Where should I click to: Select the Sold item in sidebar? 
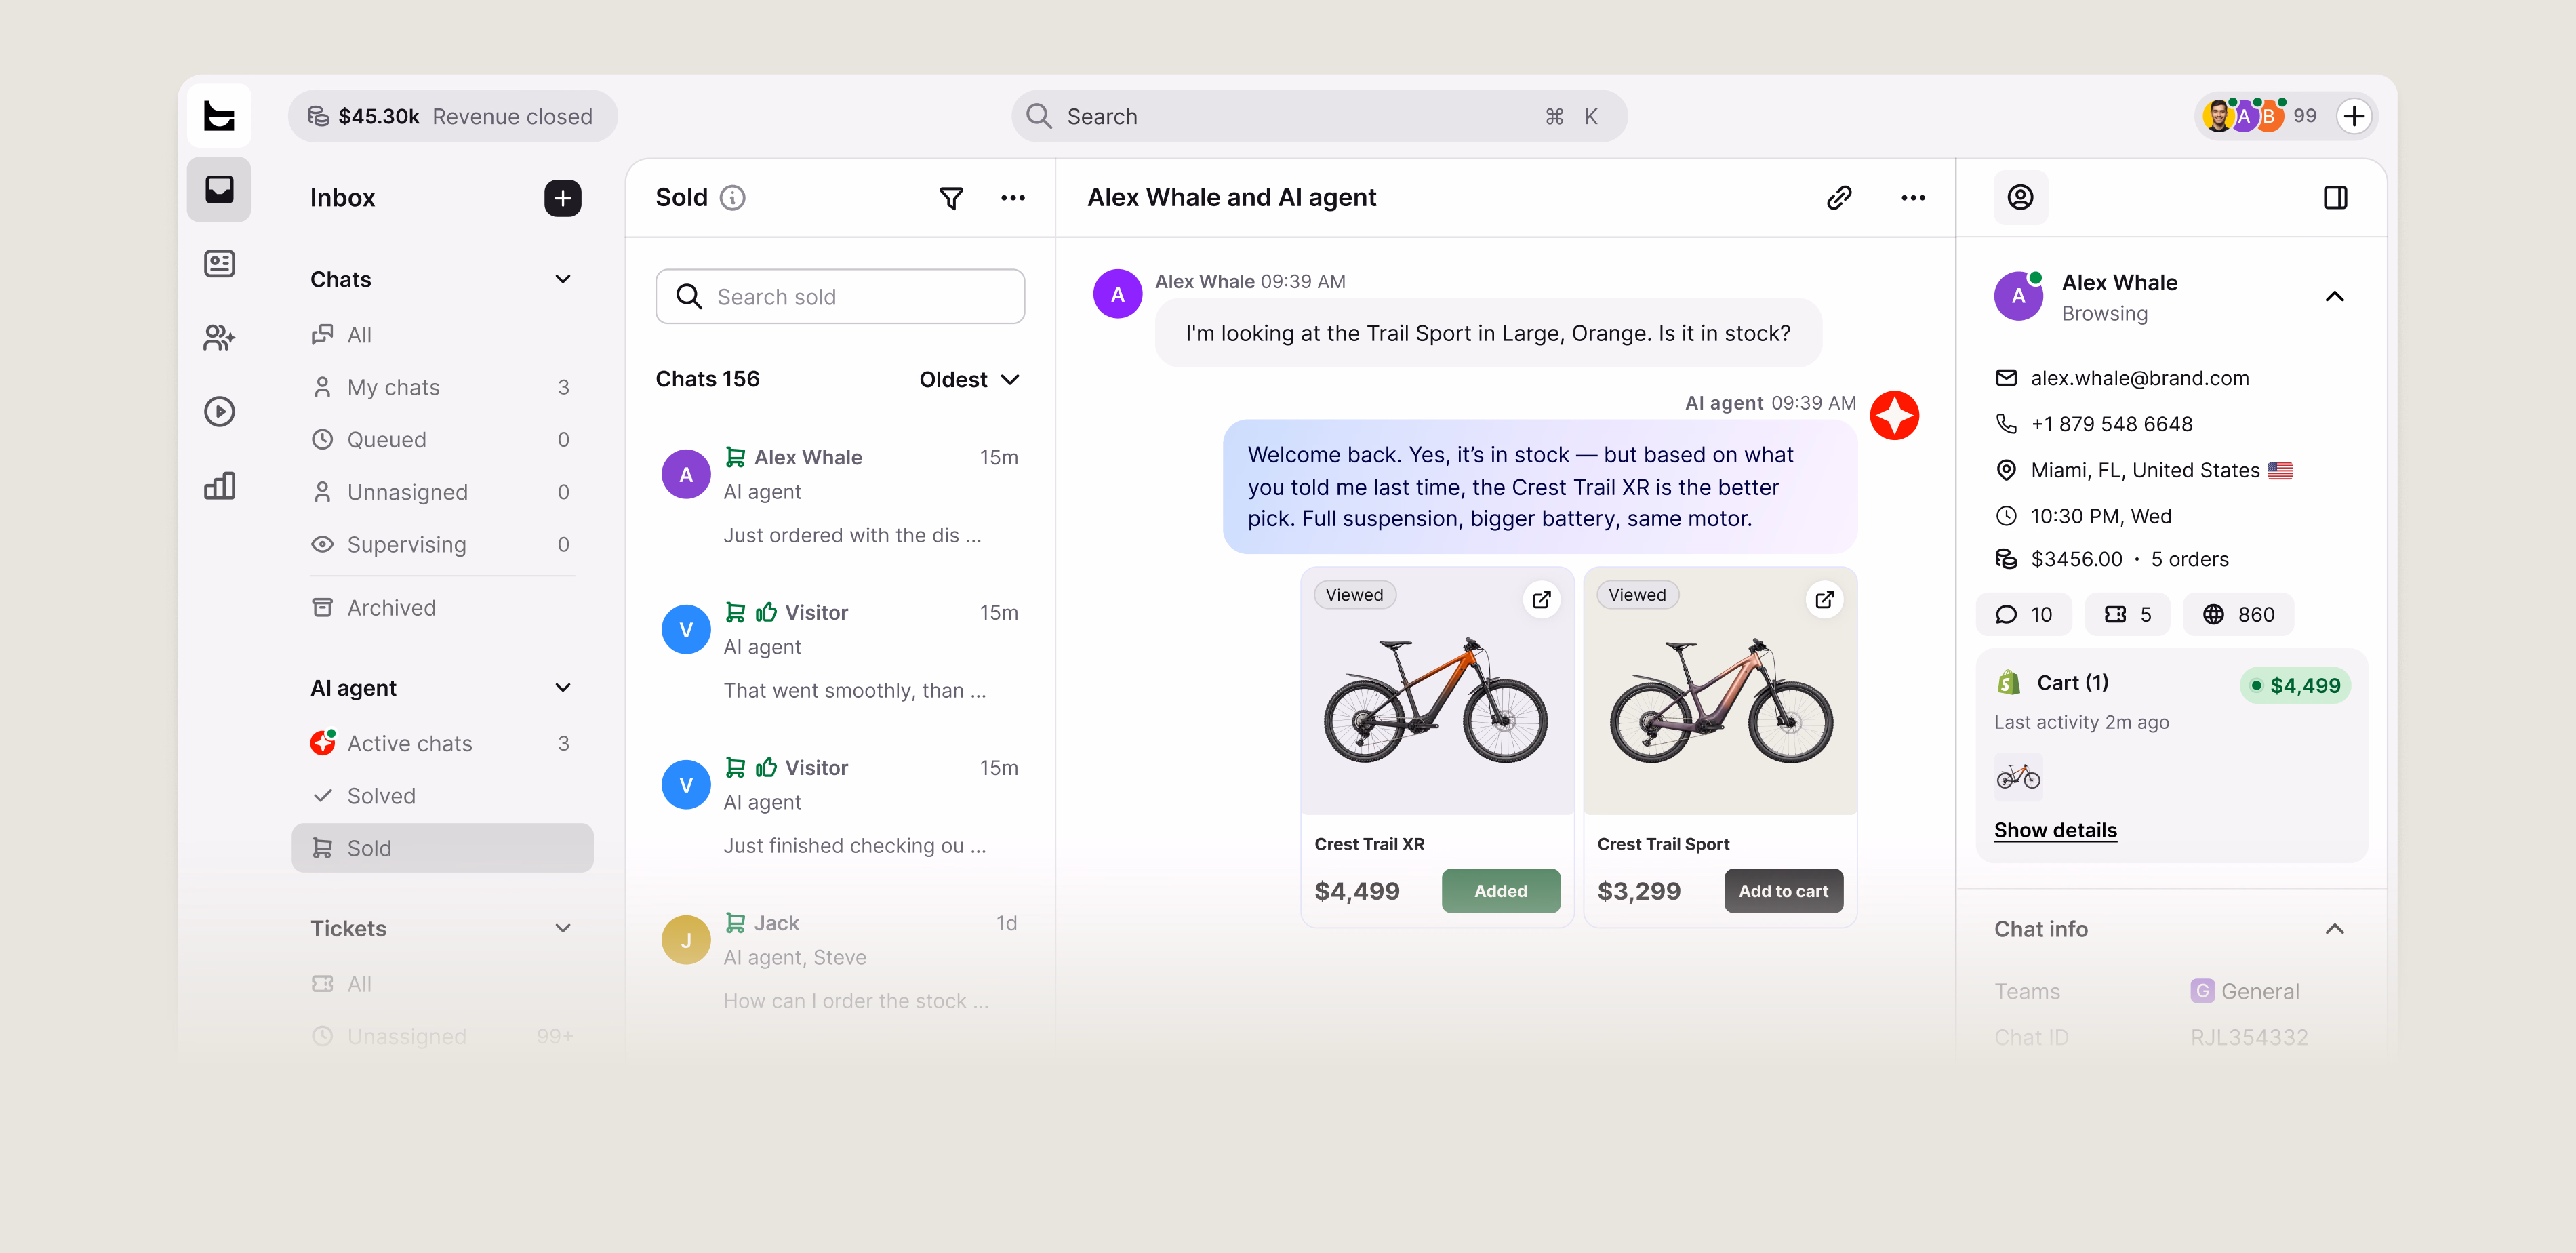442,848
